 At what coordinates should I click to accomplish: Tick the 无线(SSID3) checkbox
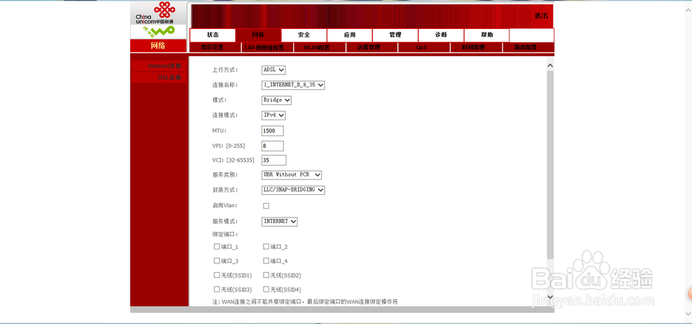point(217,289)
